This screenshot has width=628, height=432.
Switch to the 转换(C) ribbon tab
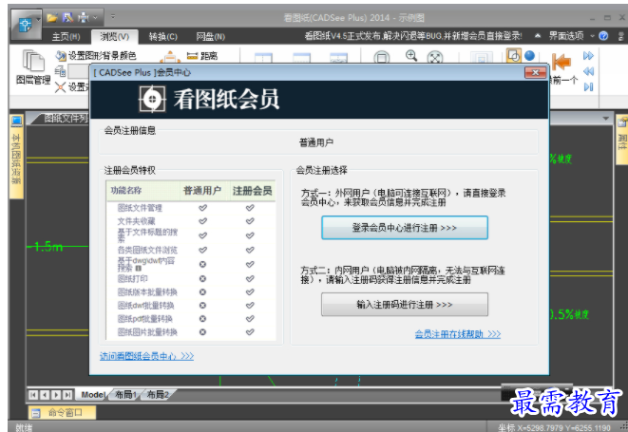(163, 37)
